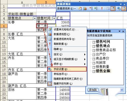Click the 吉林 cell in row 22
The image size is (127, 101).
pyautogui.click(x=22, y=90)
